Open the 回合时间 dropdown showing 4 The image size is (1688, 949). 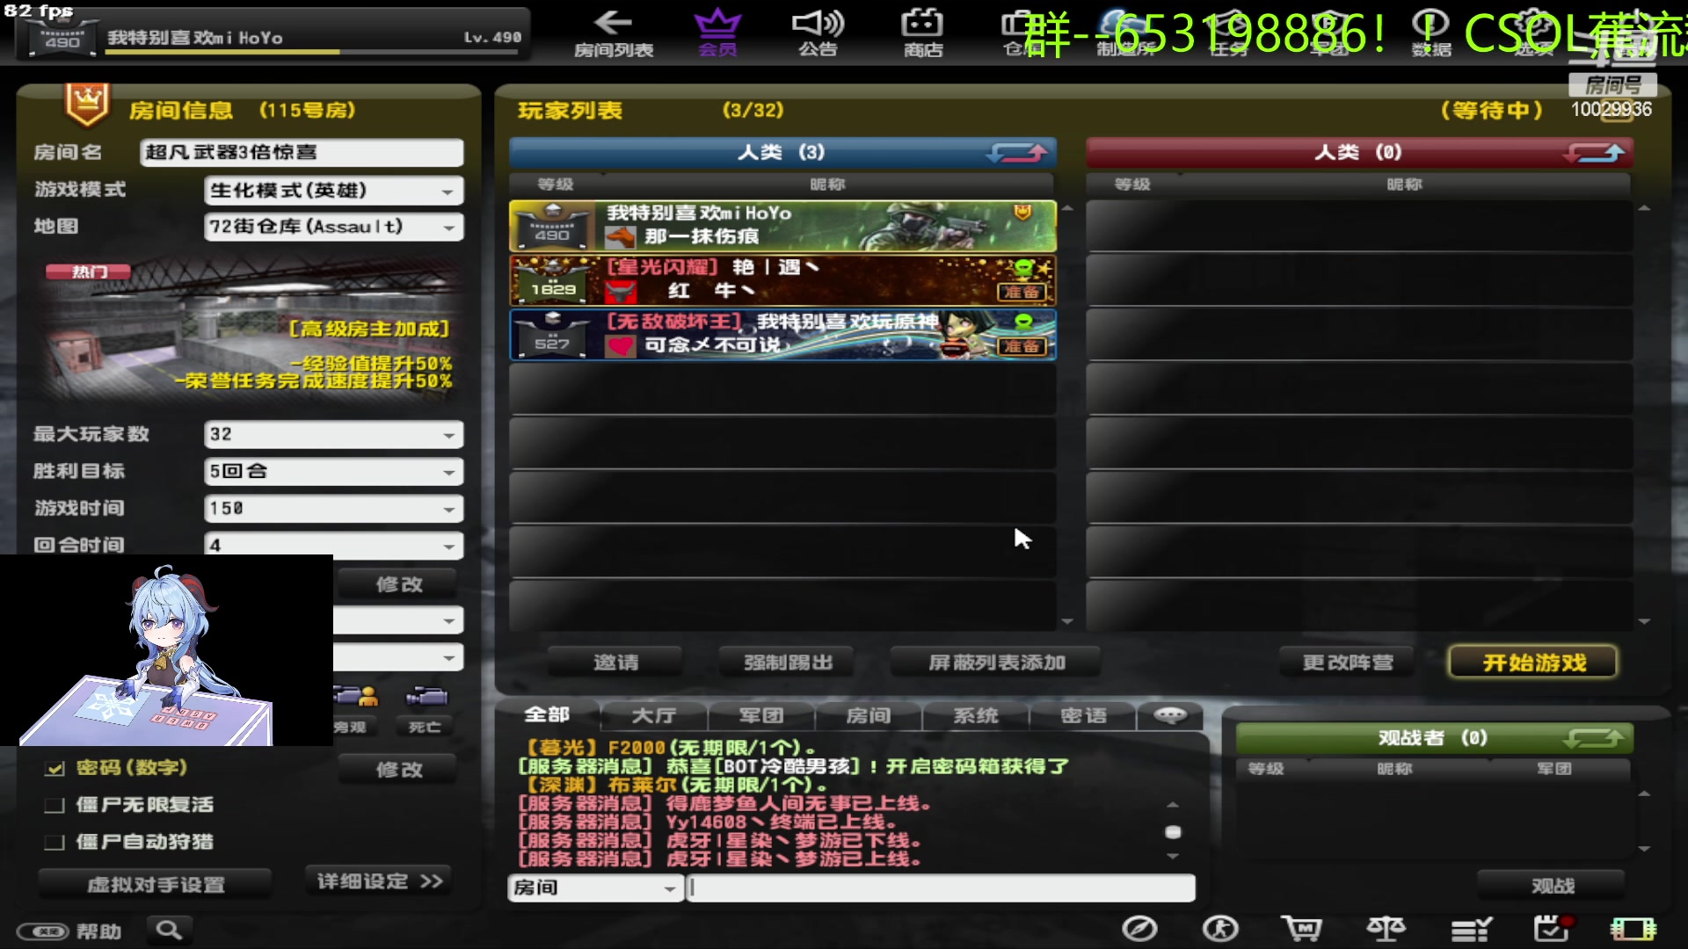pyautogui.click(x=333, y=544)
